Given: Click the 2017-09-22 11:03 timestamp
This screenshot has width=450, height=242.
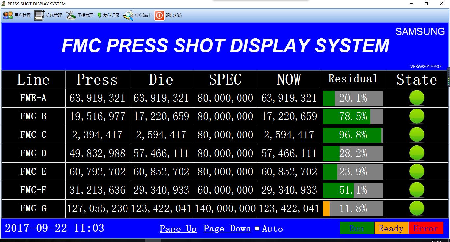Looking at the screenshot, I should pyautogui.click(x=55, y=228).
